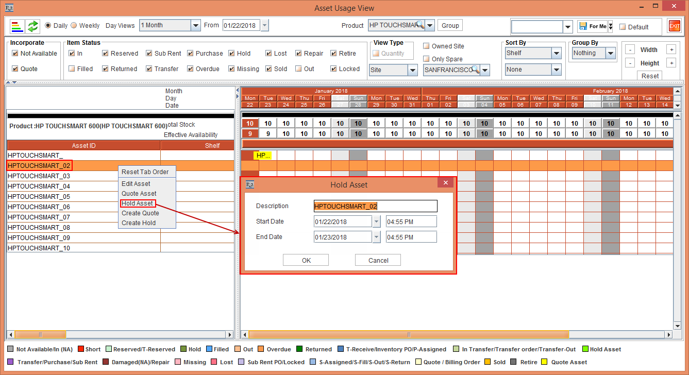Click the Description field in Hold Asset
This screenshot has width=689, height=375.
pyautogui.click(x=375, y=206)
